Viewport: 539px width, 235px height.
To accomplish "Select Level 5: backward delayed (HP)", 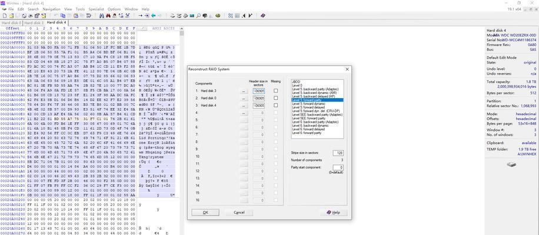I will click(317, 96).
